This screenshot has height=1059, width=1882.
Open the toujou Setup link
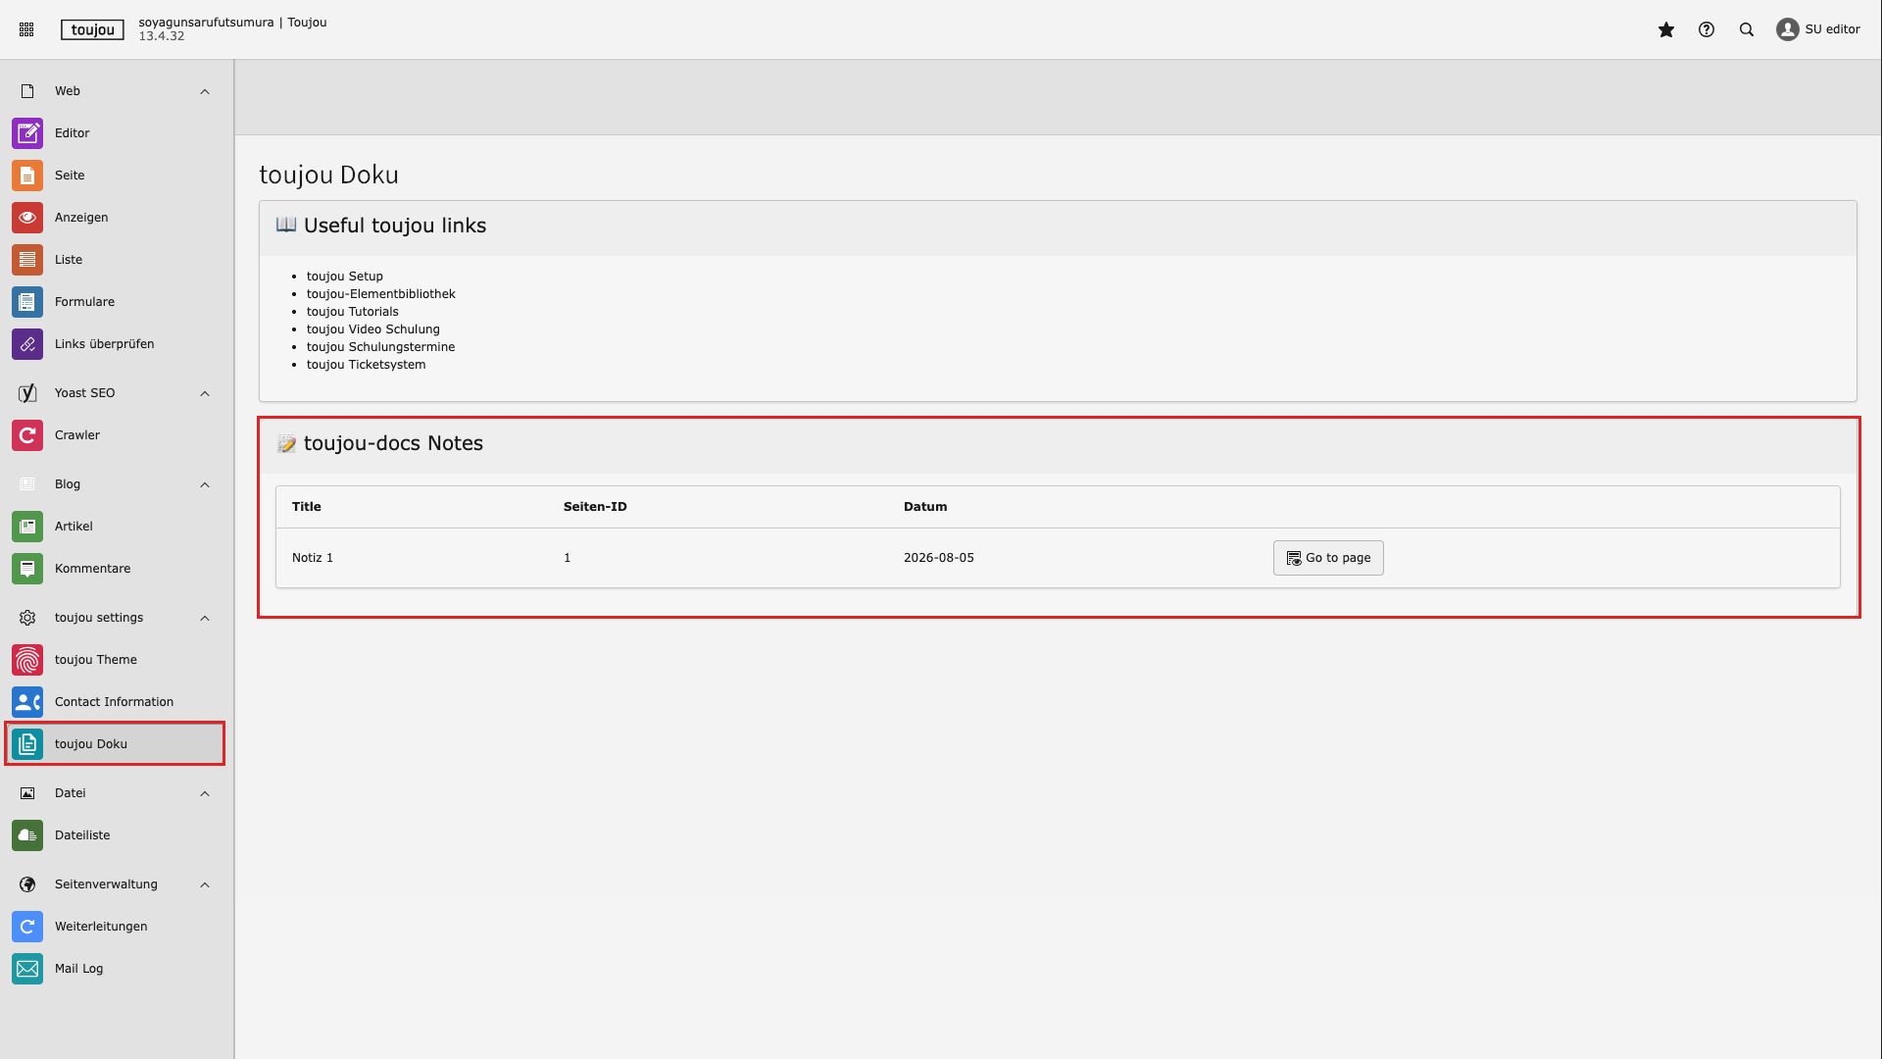tap(345, 277)
